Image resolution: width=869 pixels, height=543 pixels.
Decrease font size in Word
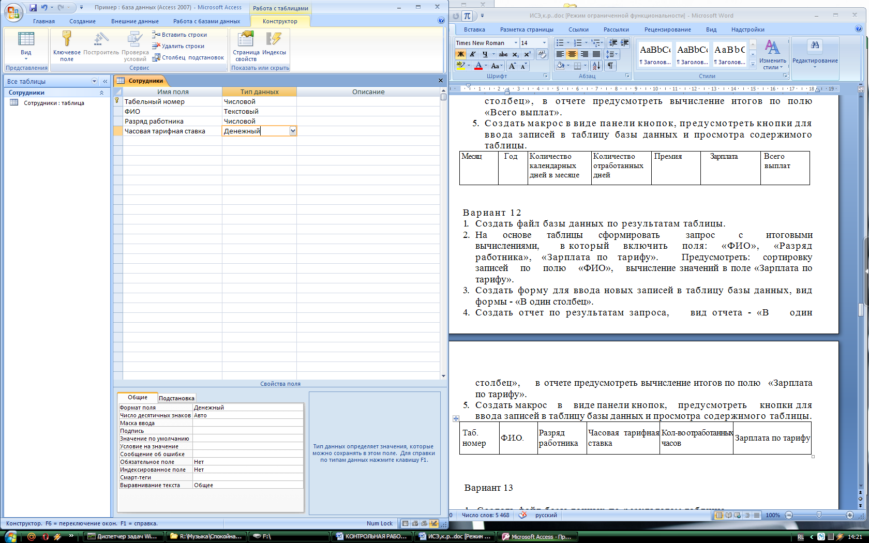[523, 66]
